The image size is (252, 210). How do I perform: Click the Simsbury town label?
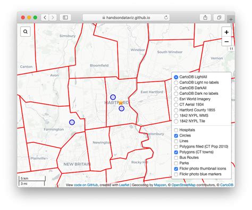click(x=68, y=36)
